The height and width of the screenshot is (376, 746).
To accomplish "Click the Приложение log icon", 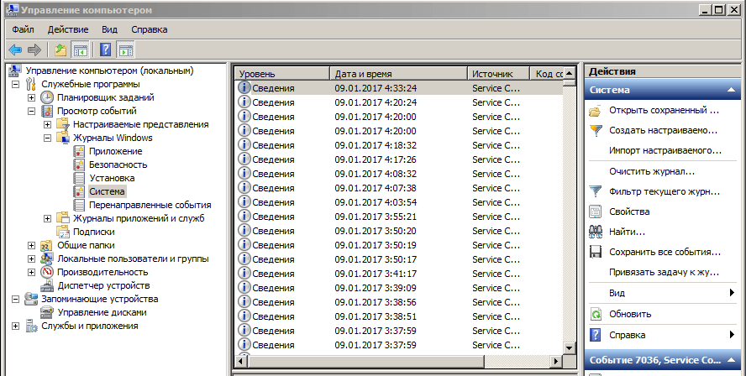I will [78, 151].
